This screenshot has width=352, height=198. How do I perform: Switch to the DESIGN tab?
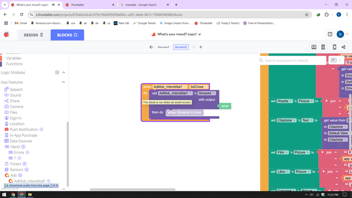point(34,35)
